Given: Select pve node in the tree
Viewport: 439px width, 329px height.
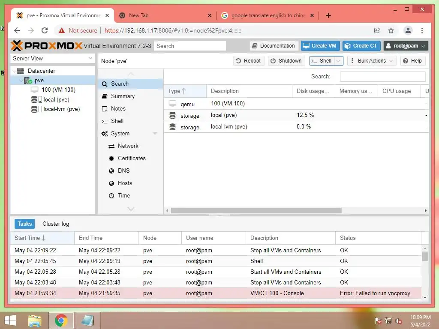Looking at the screenshot, I should 39,81.
